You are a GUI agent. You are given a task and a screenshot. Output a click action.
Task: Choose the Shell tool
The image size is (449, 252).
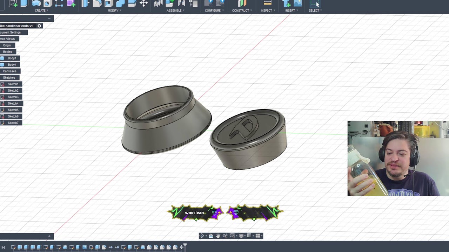(x=109, y=3)
